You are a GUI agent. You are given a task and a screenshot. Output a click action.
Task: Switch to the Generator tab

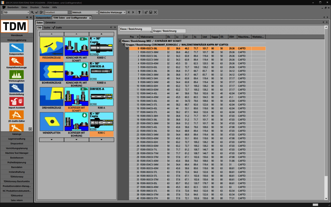(50, 22)
